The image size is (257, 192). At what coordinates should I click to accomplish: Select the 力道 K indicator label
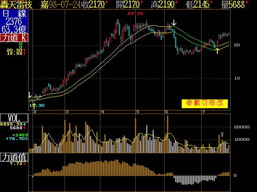pyautogui.click(x=14, y=38)
